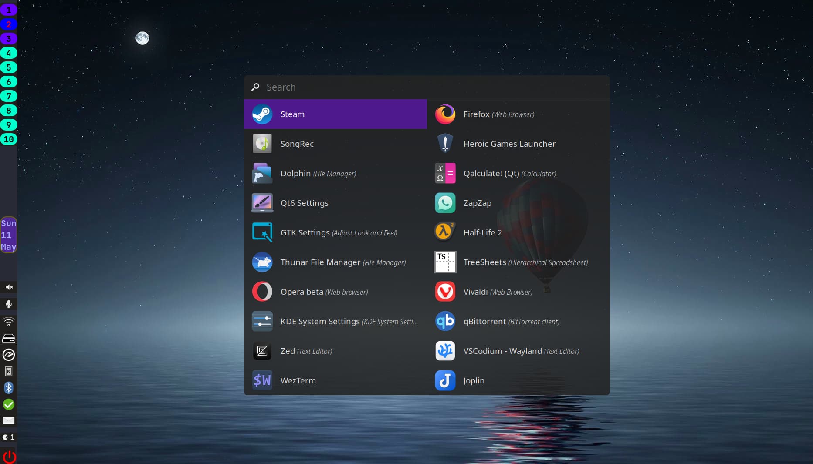Open WezTerm terminal
Image resolution: width=813 pixels, height=464 pixels.
point(335,380)
